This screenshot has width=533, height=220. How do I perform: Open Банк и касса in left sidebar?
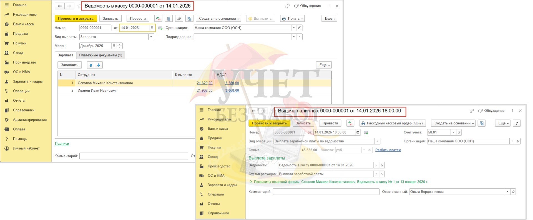pyautogui.click(x=23, y=24)
